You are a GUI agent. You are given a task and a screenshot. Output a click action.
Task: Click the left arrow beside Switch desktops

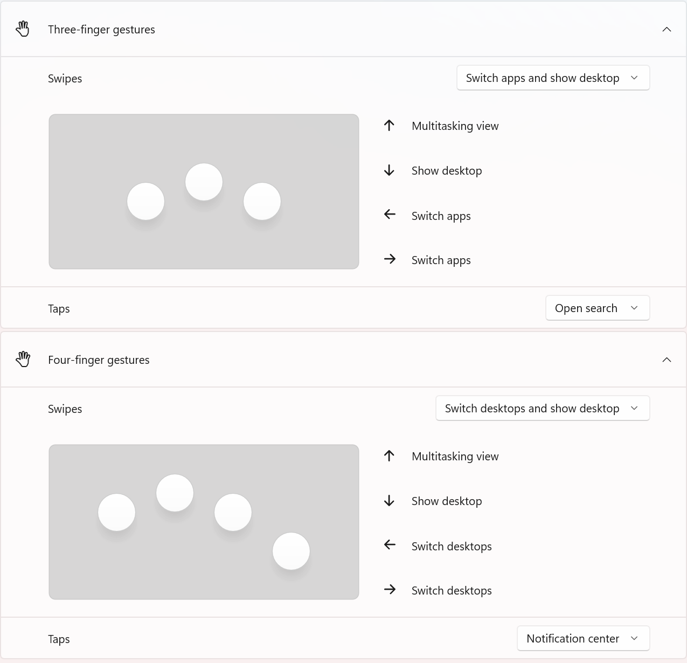(x=390, y=545)
